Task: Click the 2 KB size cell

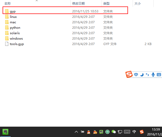Action: pos(148,44)
